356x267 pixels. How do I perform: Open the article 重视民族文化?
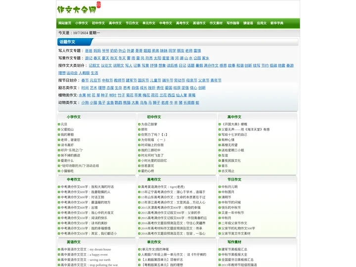click(231, 161)
